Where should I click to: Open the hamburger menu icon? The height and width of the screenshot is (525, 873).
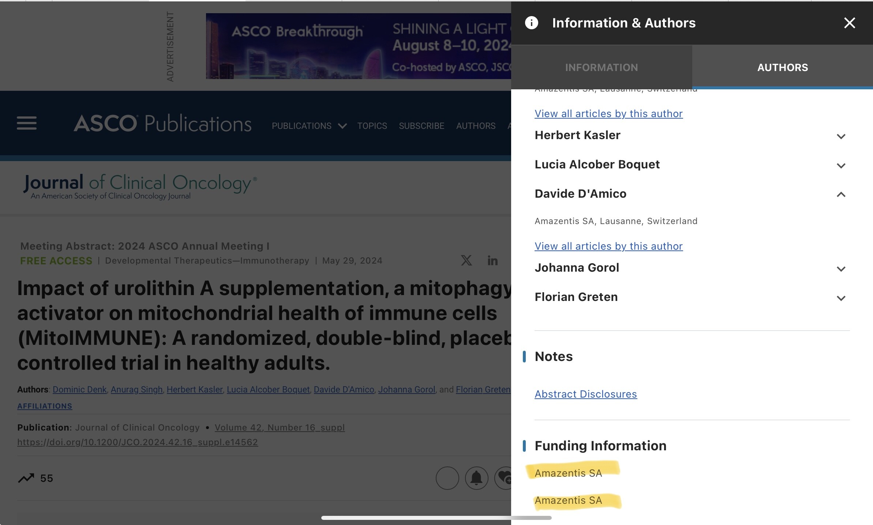[x=27, y=123]
